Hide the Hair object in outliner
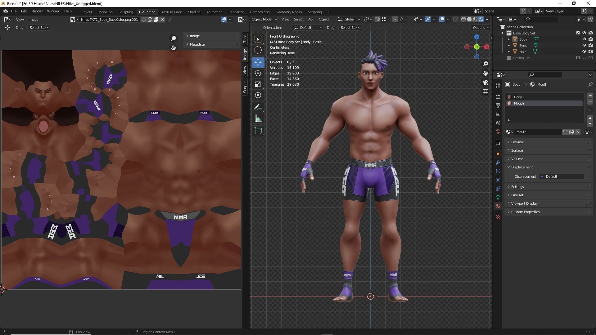This screenshot has height=335, width=596. (x=584, y=51)
